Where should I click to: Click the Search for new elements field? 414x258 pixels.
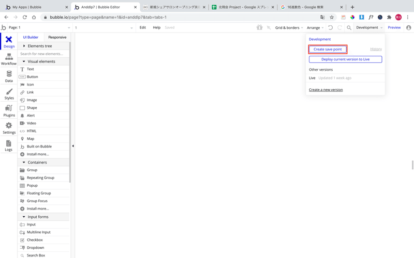point(43,54)
